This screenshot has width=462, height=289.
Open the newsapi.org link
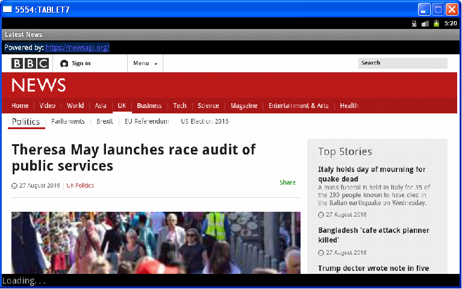(77, 47)
